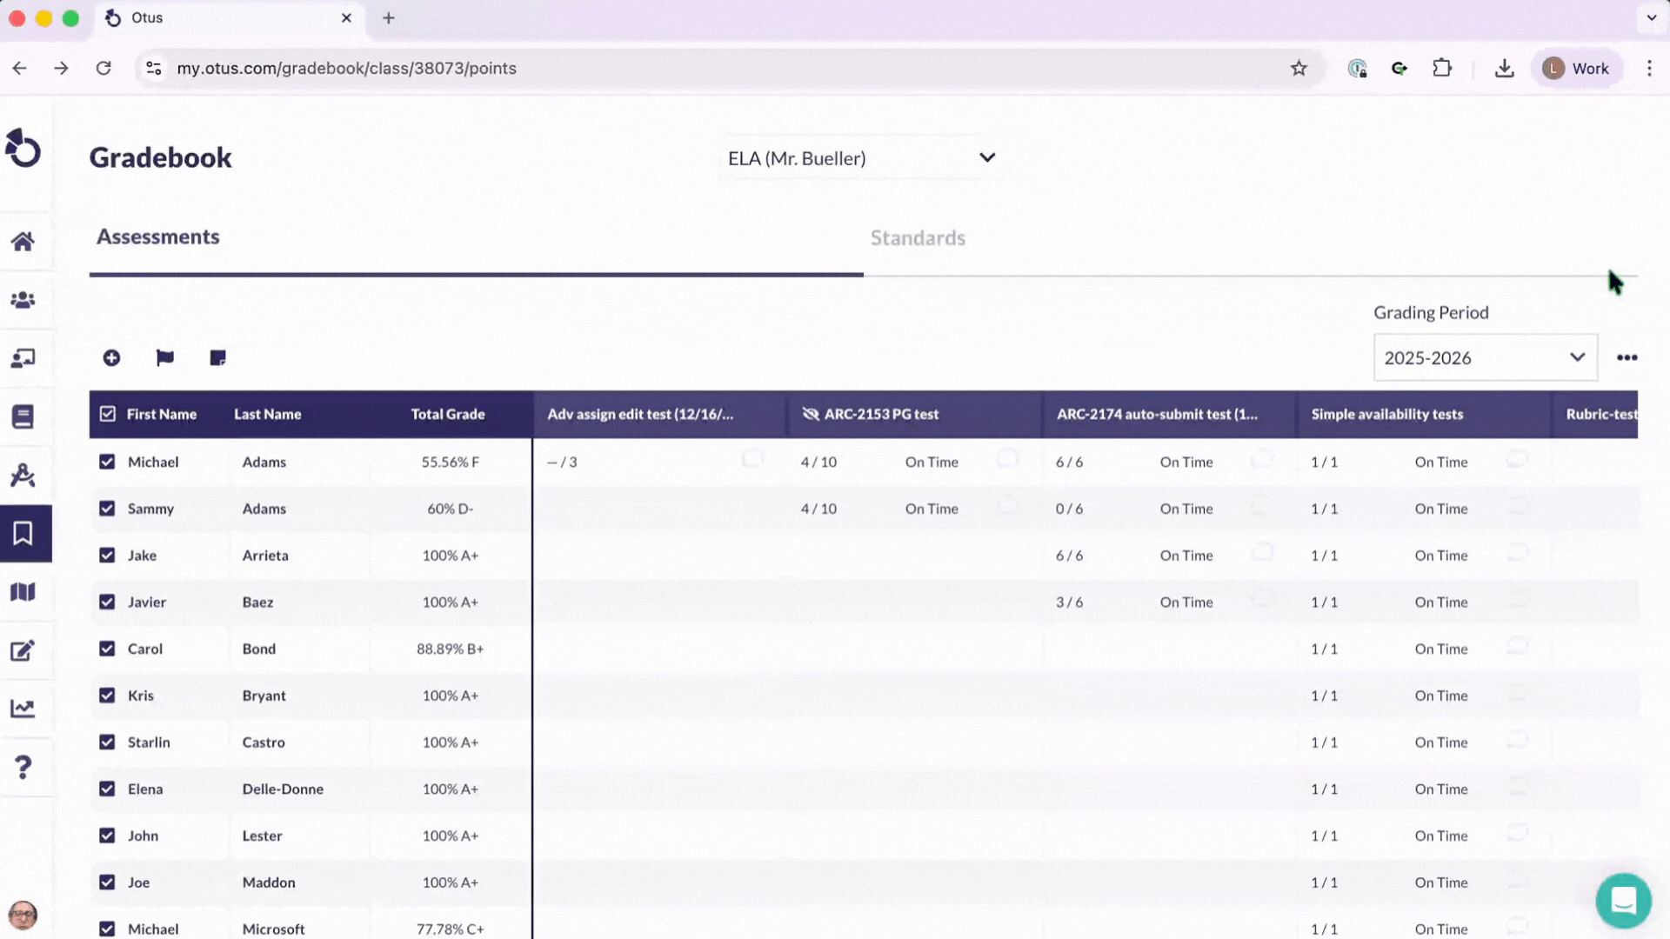Click the question mark help icon

click(23, 767)
